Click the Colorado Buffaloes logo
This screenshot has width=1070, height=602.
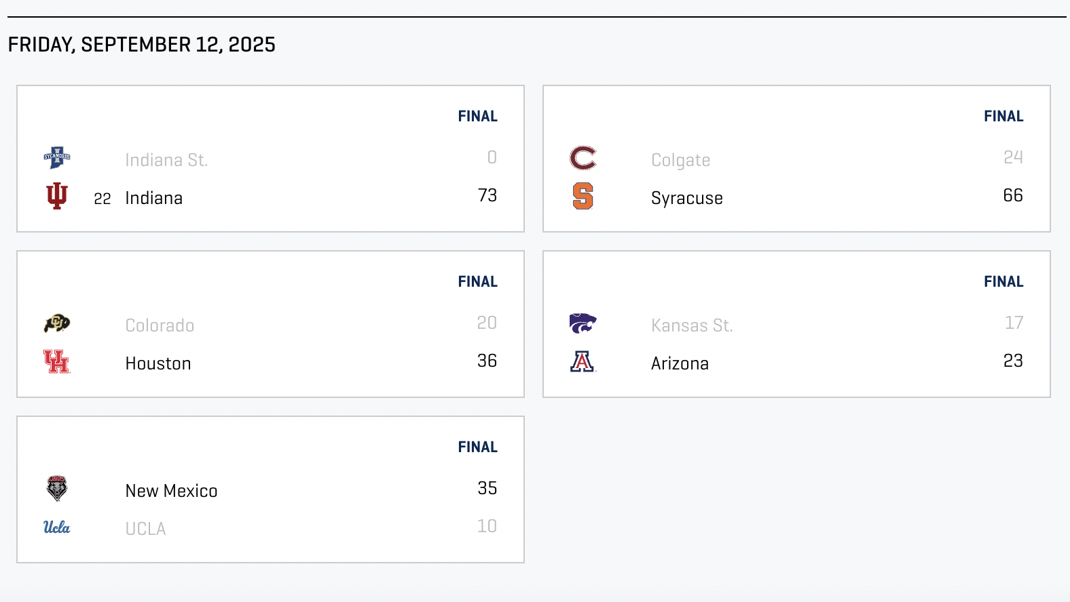click(57, 323)
